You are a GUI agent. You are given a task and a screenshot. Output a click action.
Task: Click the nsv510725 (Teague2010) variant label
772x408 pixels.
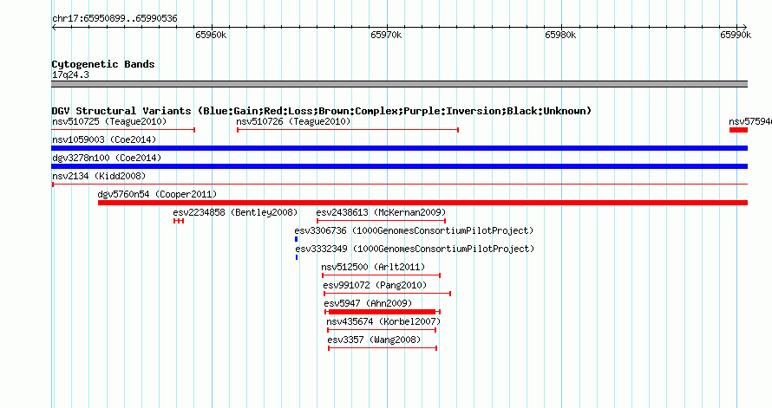point(109,121)
